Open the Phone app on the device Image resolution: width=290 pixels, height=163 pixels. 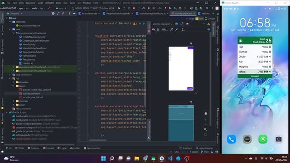pos(232,139)
